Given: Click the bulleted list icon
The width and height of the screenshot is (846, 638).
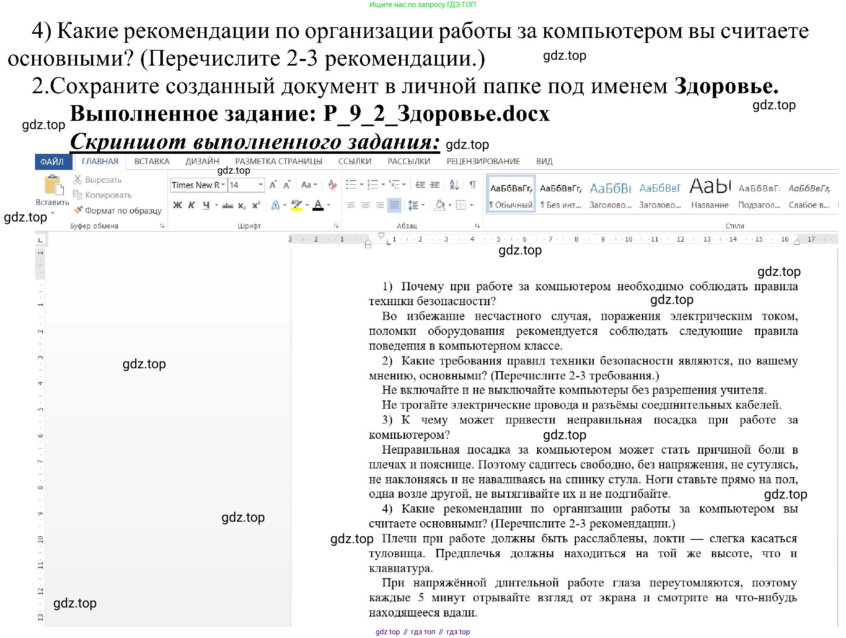Looking at the screenshot, I should click(351, 184).
